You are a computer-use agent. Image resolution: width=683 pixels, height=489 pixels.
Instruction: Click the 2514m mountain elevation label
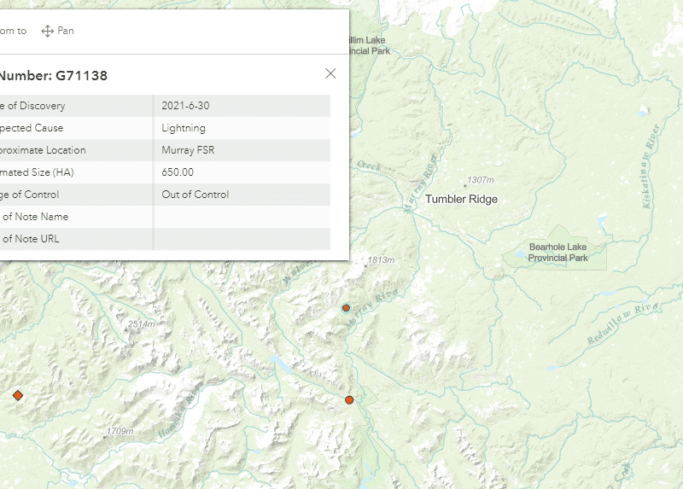(141, 324)
